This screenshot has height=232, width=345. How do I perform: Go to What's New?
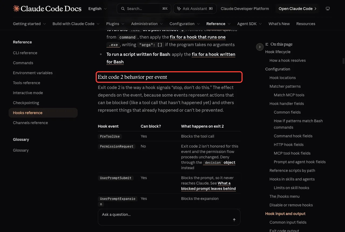pyautogui.click(x=279, y=24)
